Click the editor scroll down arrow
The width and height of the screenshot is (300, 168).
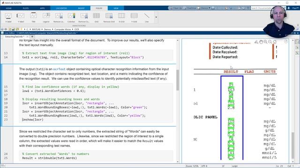178,162
